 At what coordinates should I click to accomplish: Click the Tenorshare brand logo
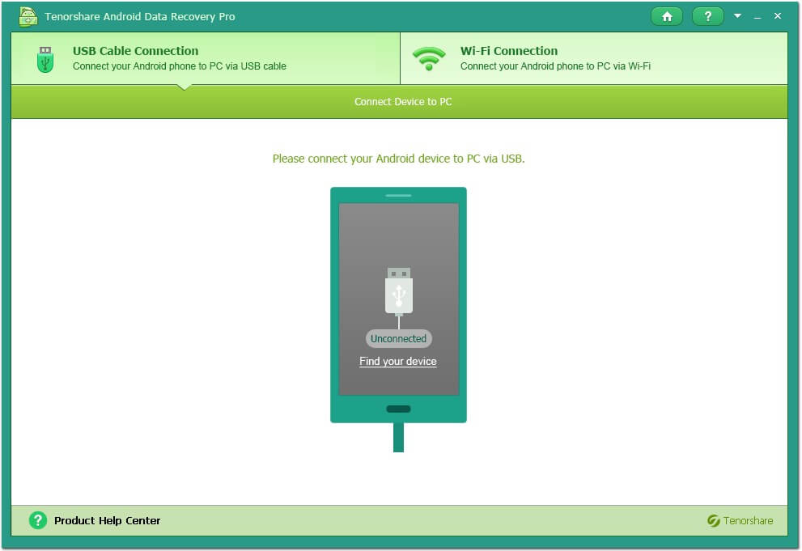[x=740, y=520]
